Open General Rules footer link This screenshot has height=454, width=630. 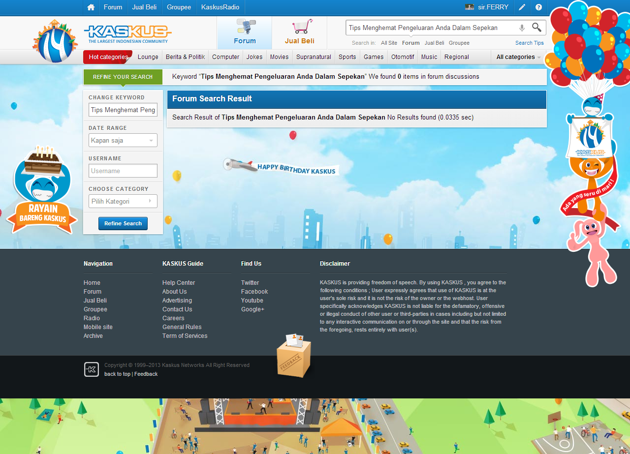point(182,327)
